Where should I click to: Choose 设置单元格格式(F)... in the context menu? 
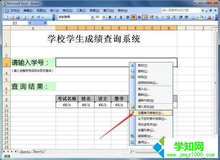point(151,113)
